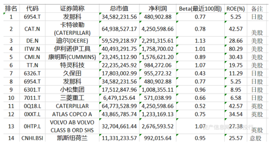Viewport: 274px width, 147px height.
Task: Click the ATLAS COPCO A cell
Action: pyautogui.click(x=72, y=114)
